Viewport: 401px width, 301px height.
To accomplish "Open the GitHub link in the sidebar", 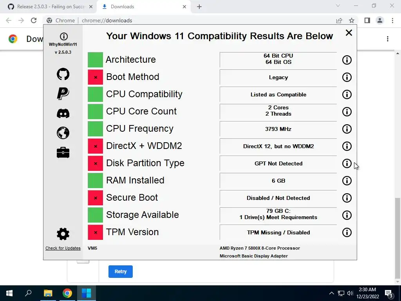I will 63,74.
